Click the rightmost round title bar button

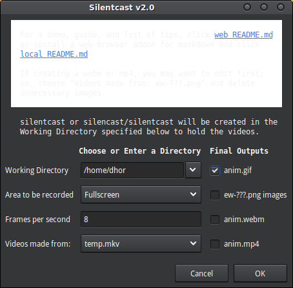click(x=281, y=7)
